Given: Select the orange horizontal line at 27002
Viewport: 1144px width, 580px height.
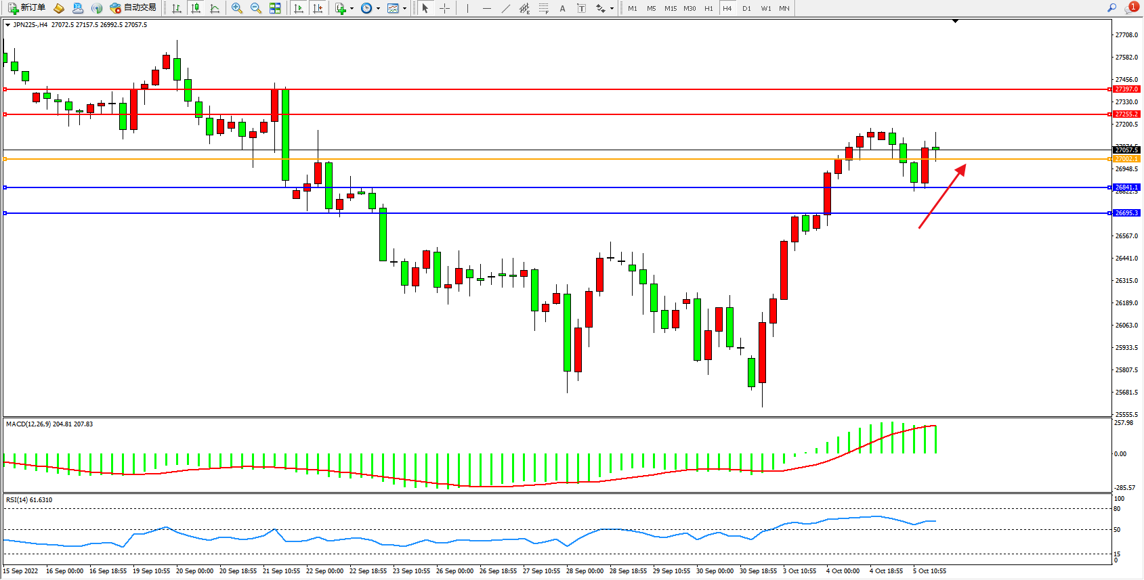Looking at the screenshot, I should [x=542, y=159].
